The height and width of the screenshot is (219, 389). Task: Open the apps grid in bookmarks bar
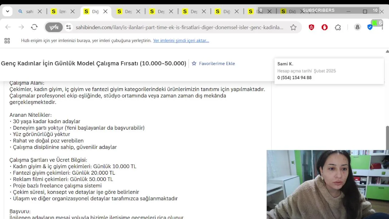pyautogui.click(x=7, y=40)
